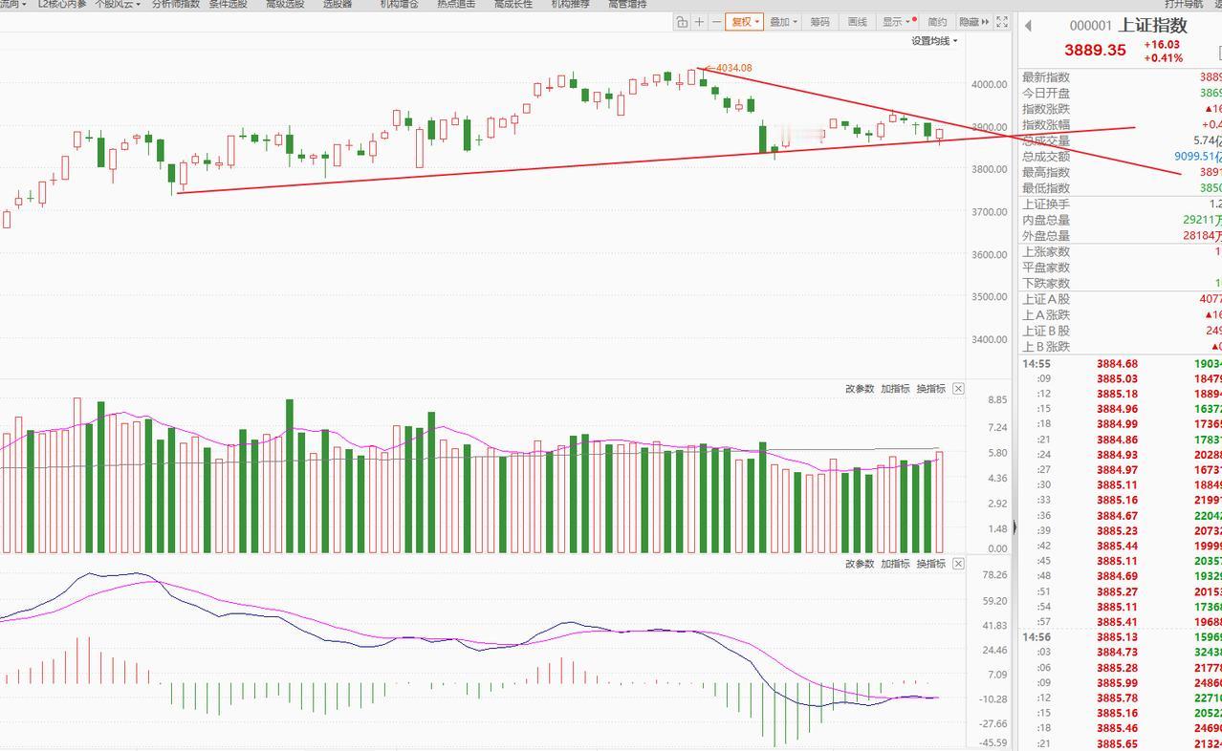Click the 上证B股 row

click(1121, 331)
